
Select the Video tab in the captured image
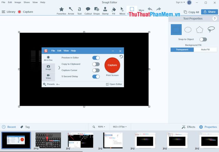click(48, 77)
